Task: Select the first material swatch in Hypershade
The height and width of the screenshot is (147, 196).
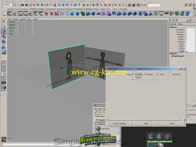Action: 151,137
